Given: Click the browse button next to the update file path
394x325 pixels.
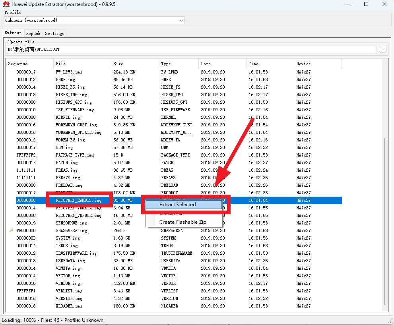Looking at the screenshot, I should (382, 49).
